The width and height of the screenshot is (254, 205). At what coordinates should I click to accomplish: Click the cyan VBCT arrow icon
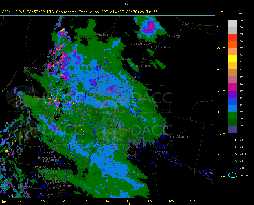coord(233,154)
